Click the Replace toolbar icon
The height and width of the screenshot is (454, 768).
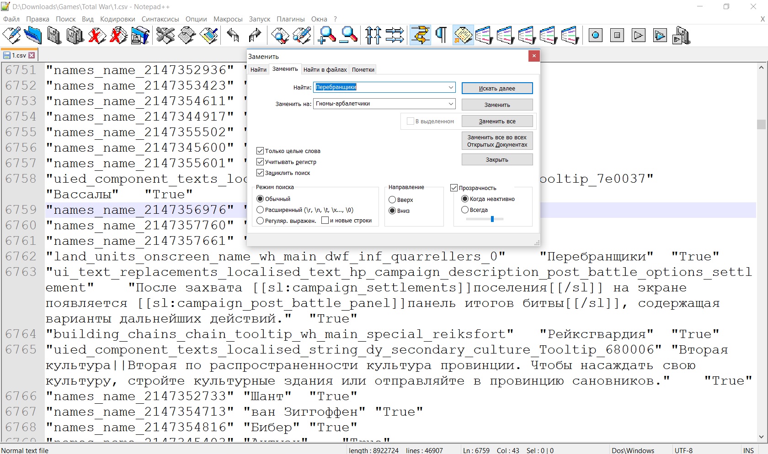(302, 35)
